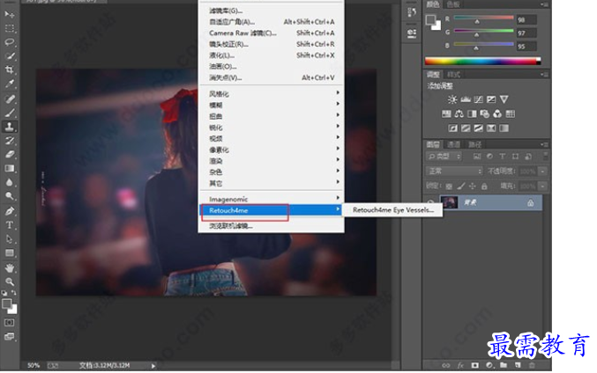Viewport: 597px width, 373px height.
Task: Open the opacity dropdown arrow
Action: 542,172
